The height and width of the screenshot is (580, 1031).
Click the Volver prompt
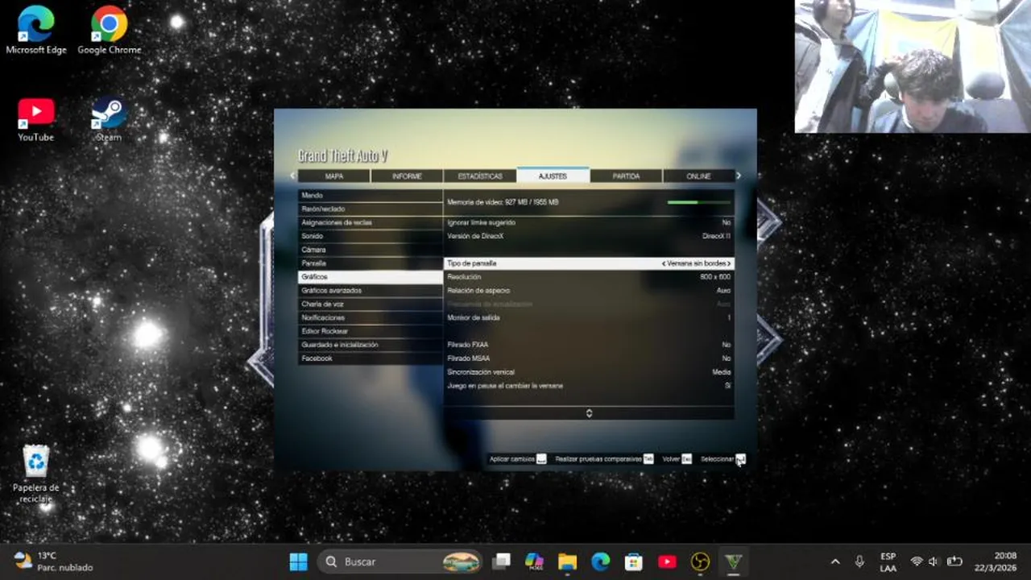(x=677, y=459)
